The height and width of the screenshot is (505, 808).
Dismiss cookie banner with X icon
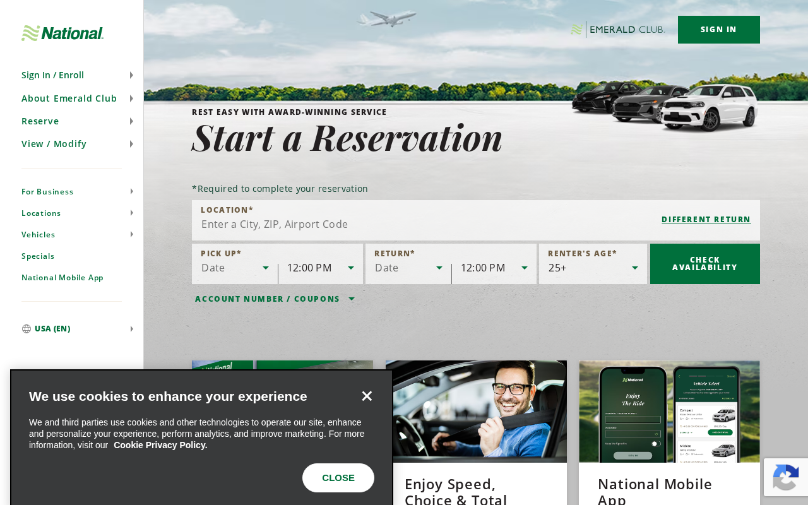pos(367,396)
